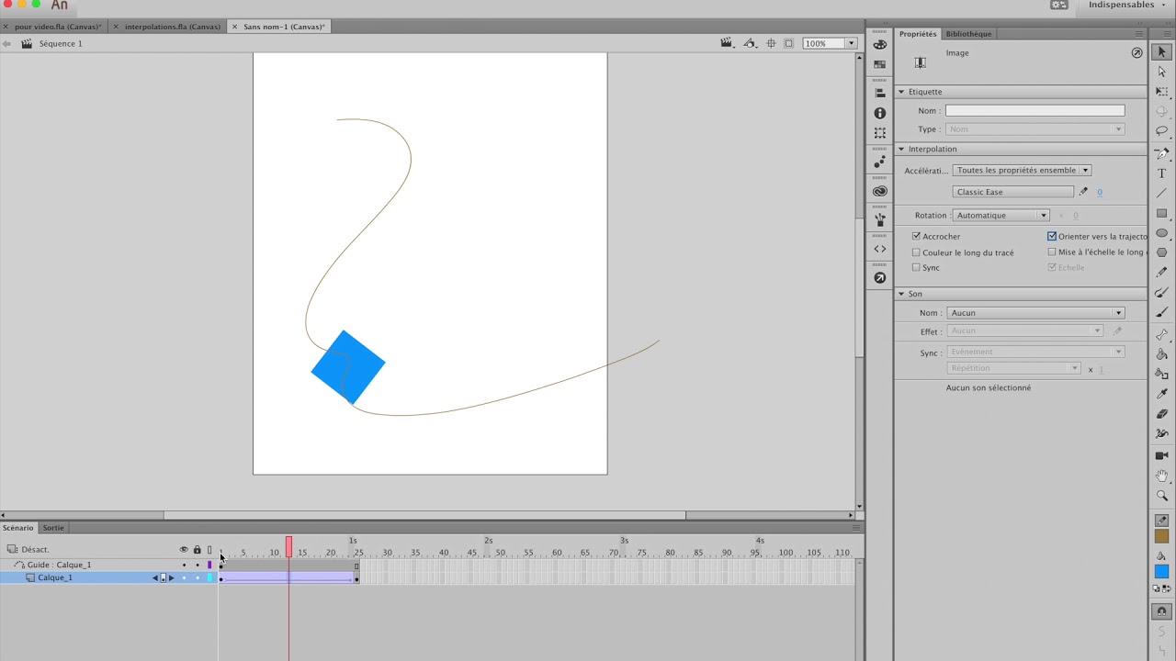The width and height of the screenshot is (1176, 661).
Task: Choose the Hand tool
Action: (x=1162, y=476)
